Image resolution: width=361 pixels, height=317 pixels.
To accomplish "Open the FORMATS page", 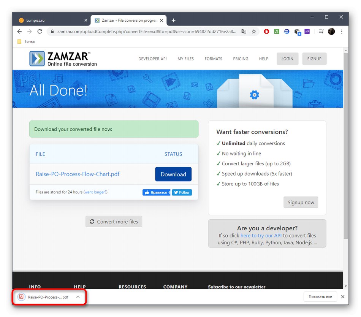I will click(214, 59).
